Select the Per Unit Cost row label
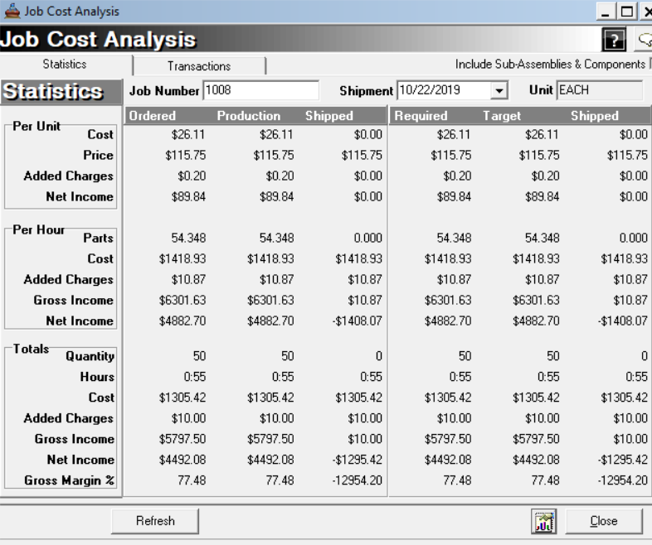 point(100,134)
